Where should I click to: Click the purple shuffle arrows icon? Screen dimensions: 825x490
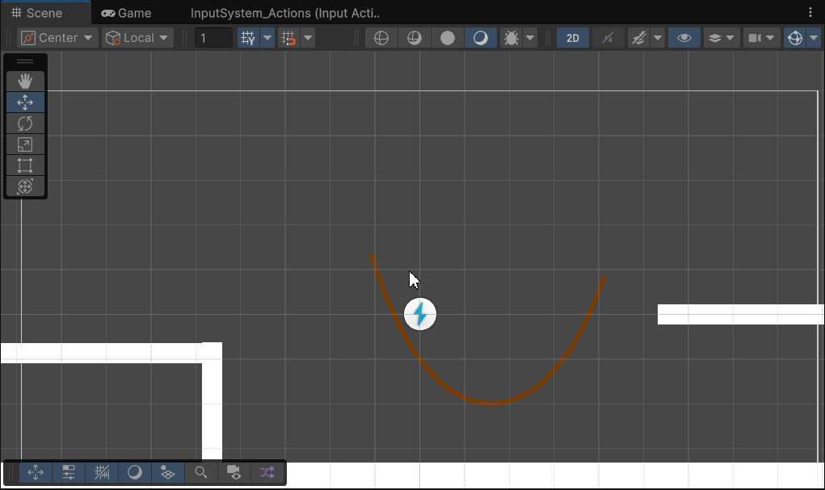(x=267, y=472)
